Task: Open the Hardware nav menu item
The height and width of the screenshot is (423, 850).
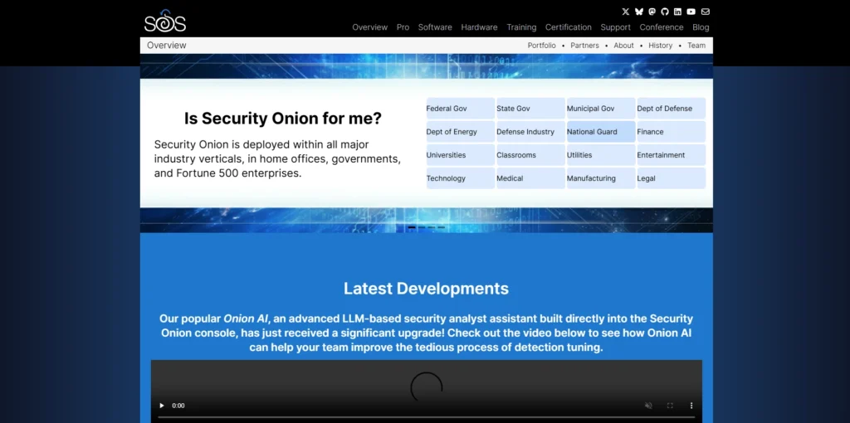Action: click(479, 27)
